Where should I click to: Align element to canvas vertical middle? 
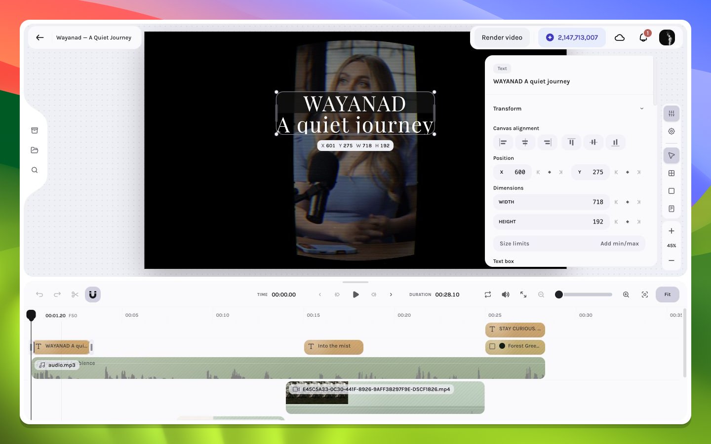tap(593, 143)
